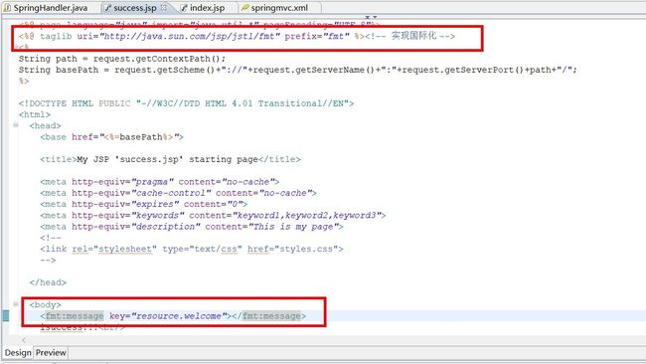Click the meta description line
The width and height of the screenshot is (646, 364).
pyautogui.click(x=192, y=227)
